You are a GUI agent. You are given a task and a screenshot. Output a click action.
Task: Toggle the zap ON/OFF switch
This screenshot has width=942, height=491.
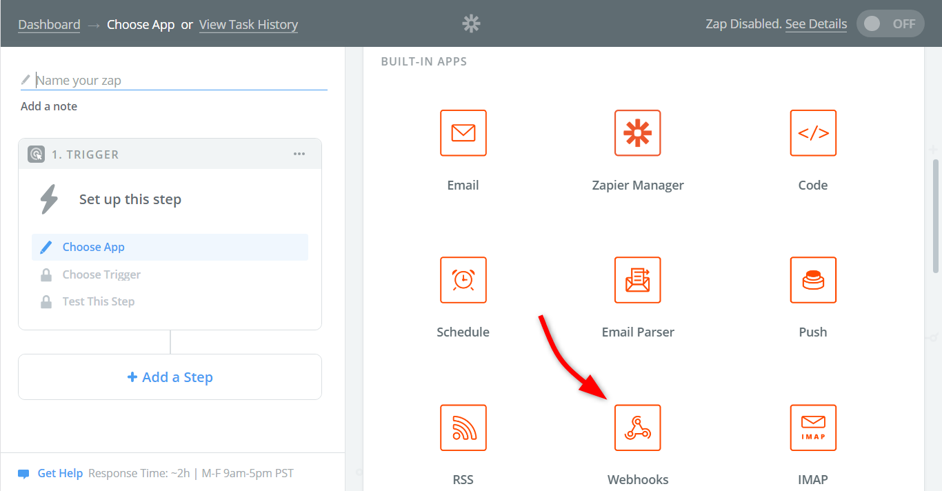(890, 23)
